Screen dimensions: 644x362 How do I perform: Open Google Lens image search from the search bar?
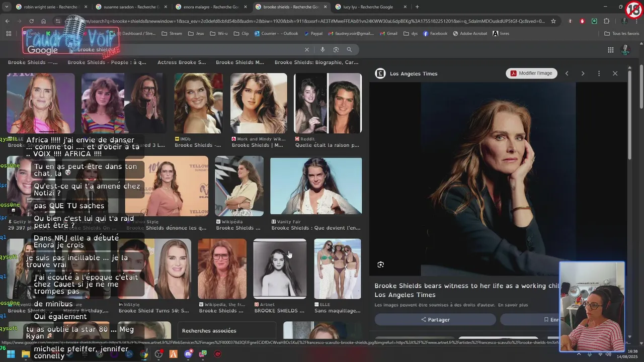coord(336,50)
